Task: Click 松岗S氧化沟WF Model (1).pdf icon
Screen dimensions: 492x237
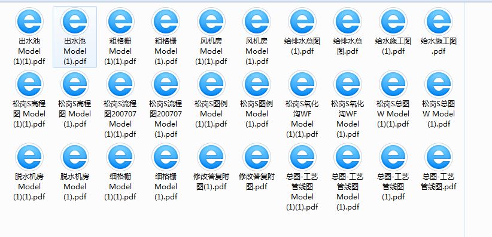Action: point(348,84)
